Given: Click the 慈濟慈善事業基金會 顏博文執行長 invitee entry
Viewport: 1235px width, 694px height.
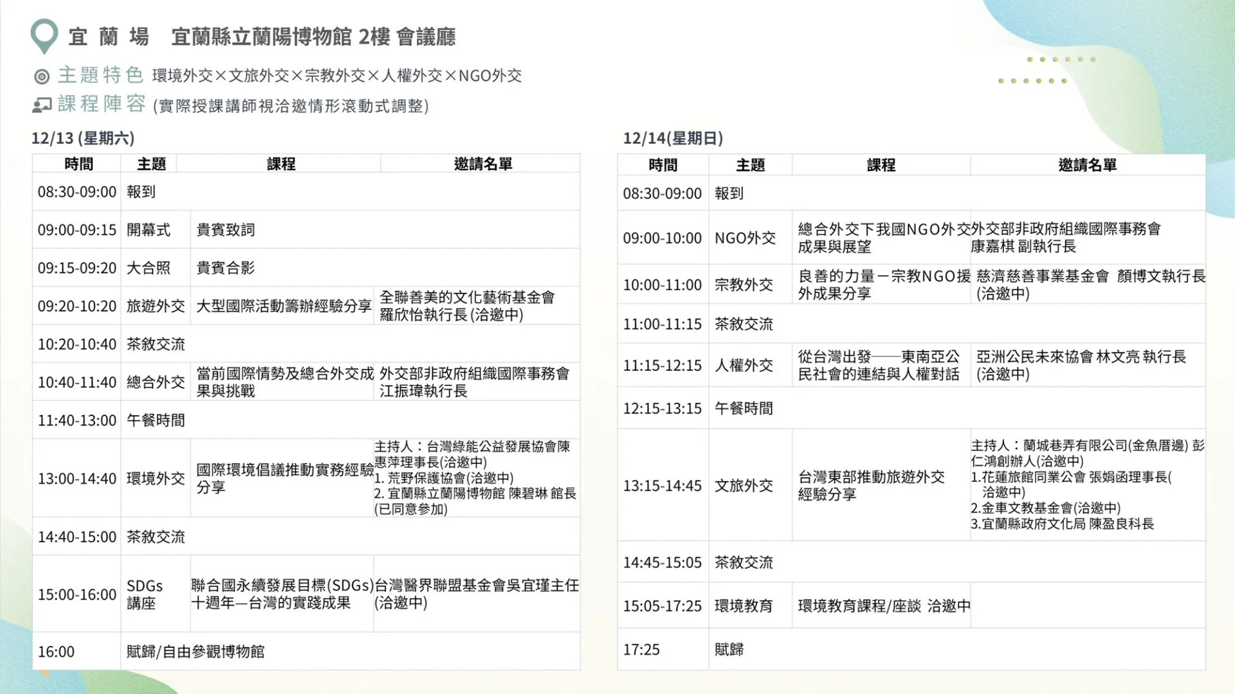Looking at the screenshot, I should [1087, 285].
